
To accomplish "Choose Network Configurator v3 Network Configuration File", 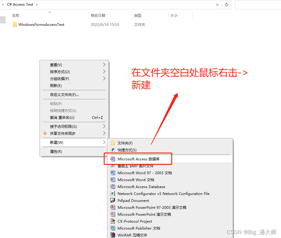I will (x=170, y=194).
